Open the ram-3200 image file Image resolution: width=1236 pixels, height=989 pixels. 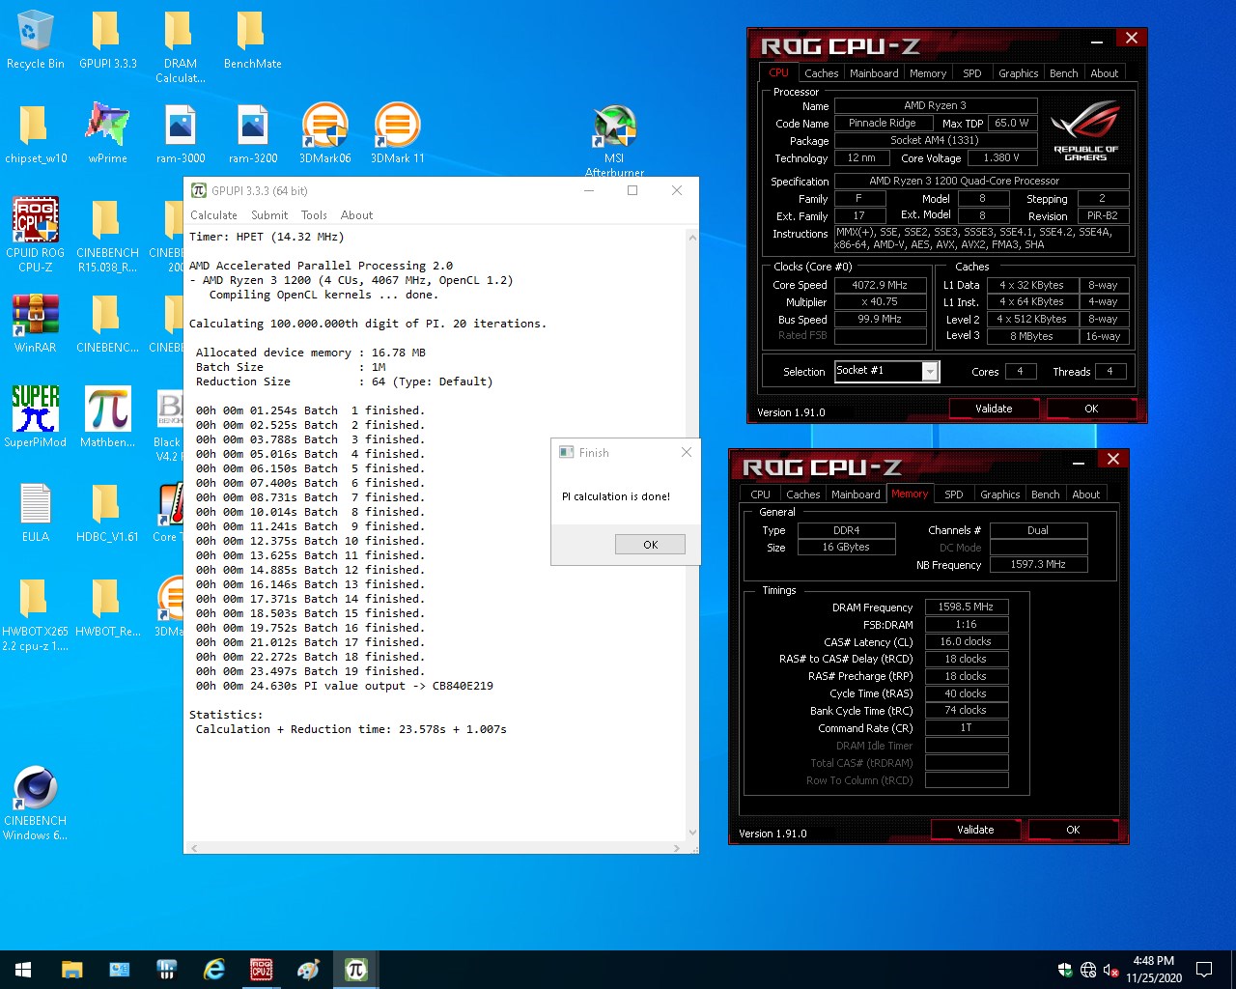(x=252, y=134)
